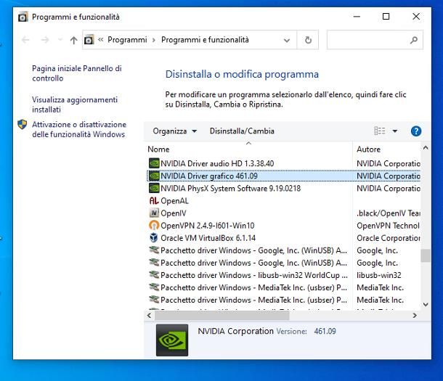Click the Oracle VM VirtualBox cube icon
Image resolution: width=443 pixels, height=381 pixels.
(x=154, y=238)
